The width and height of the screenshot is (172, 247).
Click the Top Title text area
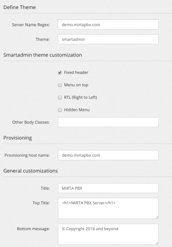pyautogui.click(x=108, y=209)
